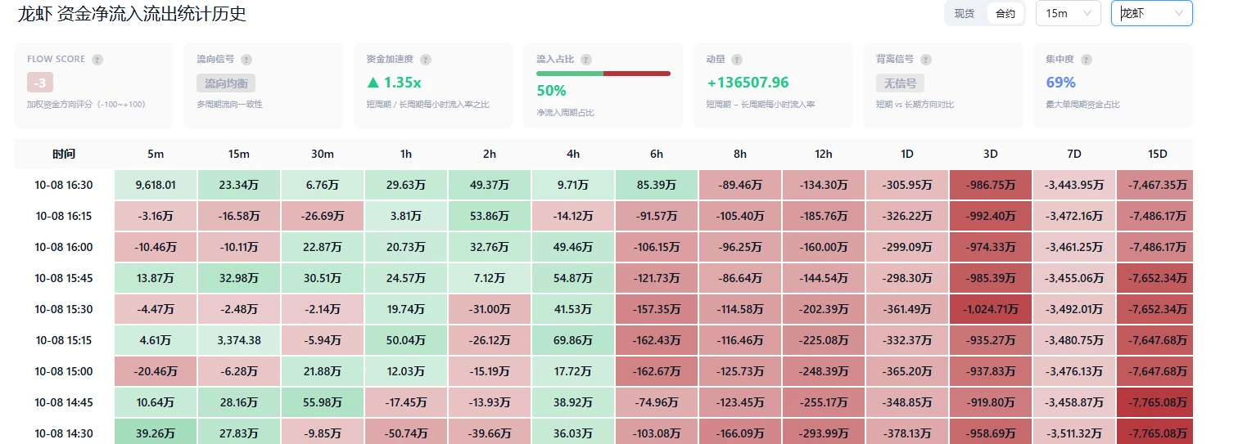This screenshot has height=444, width=1238.
Task: Click the -20.46万 cell
Action: 156,371
